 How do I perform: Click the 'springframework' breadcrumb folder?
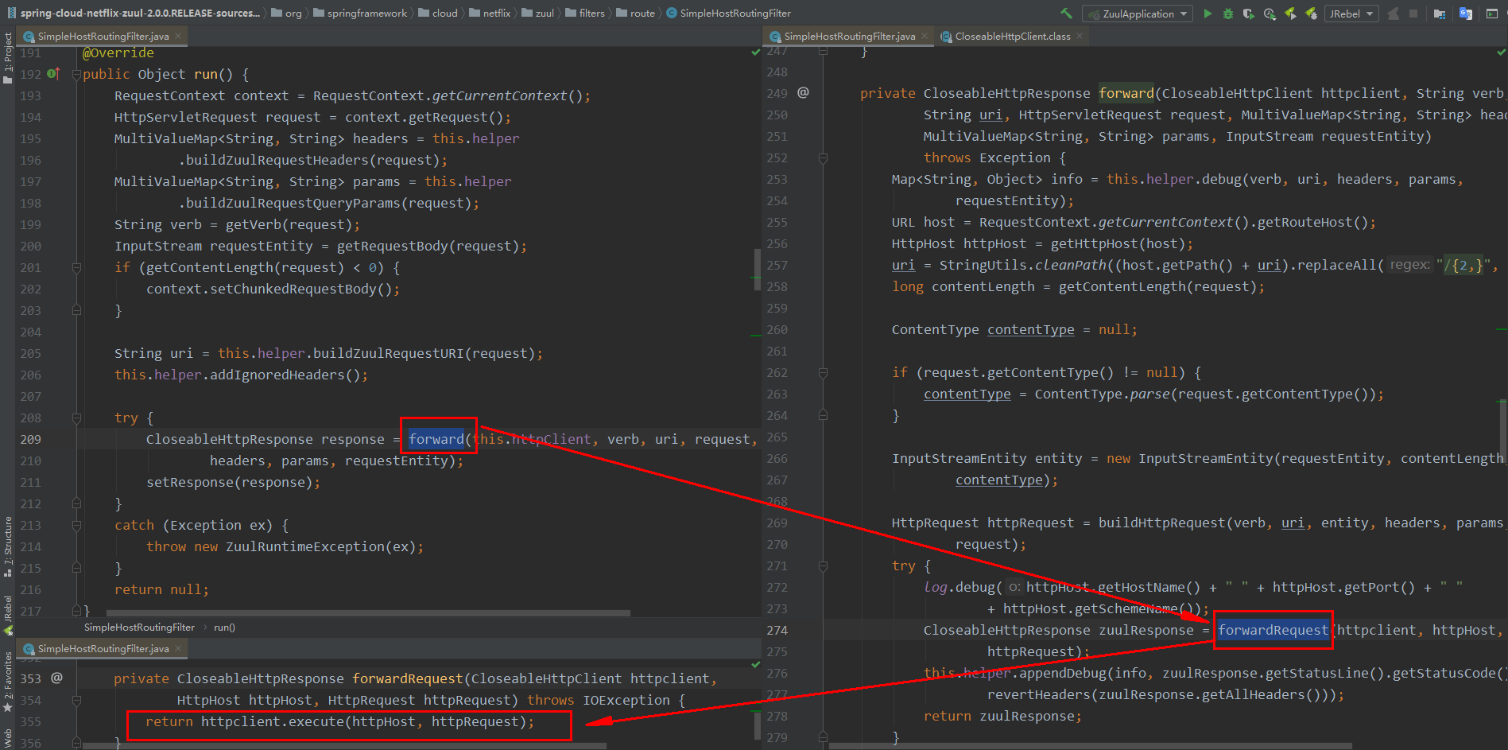(x=360, y=14)
